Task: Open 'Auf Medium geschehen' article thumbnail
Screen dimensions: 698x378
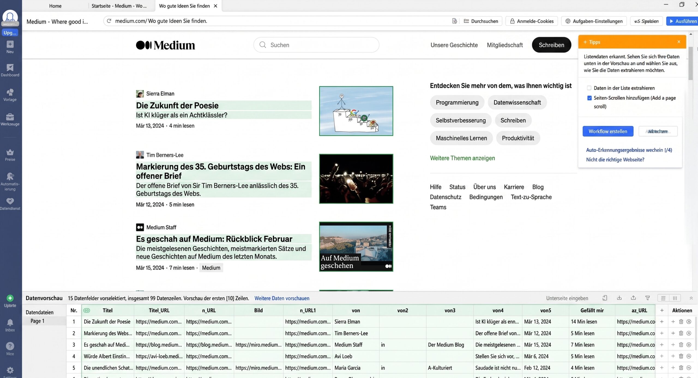Action: click(356, 247)
